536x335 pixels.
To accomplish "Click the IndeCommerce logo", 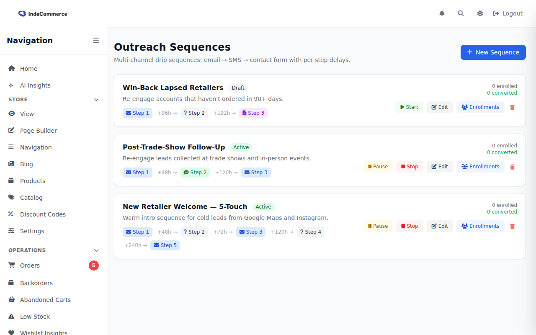I will click(x=42, y=14).
